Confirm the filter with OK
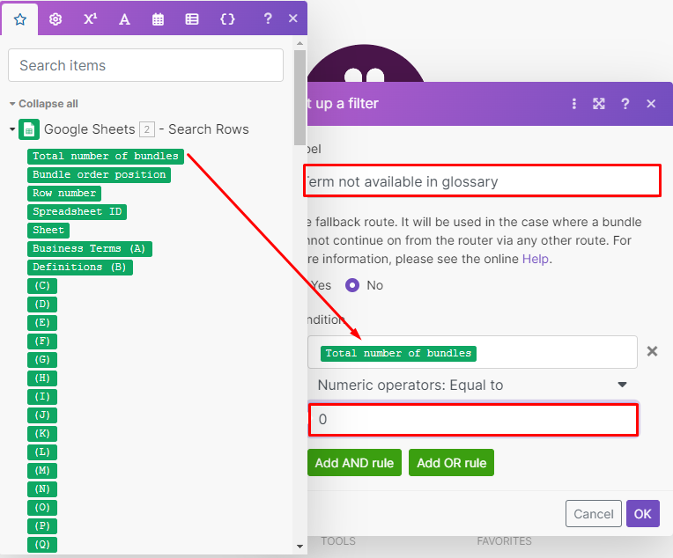The height and width of the screenshot is (558, 673). 642,513
